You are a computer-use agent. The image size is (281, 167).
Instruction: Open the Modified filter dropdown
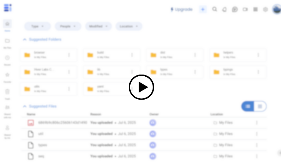[98, 26]
